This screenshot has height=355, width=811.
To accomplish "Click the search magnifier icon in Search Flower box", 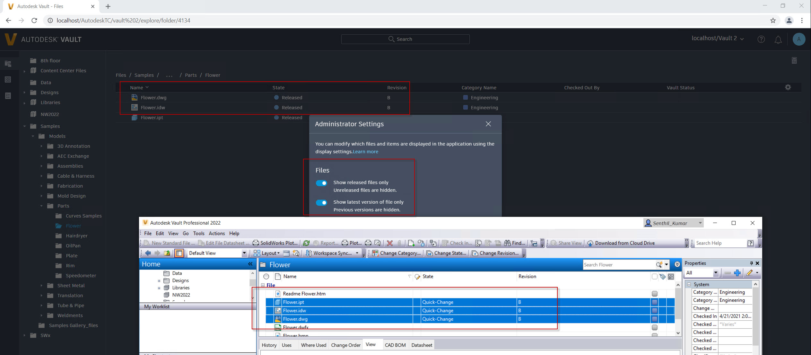I will [x=659, y=265].
